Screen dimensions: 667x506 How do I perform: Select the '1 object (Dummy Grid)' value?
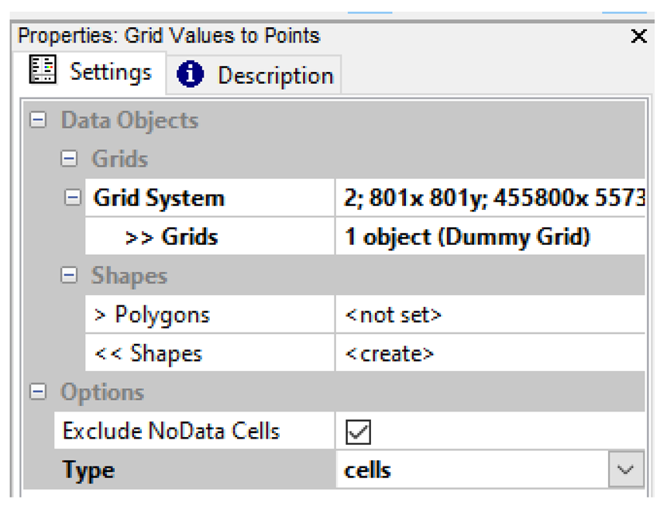(467, 237)
